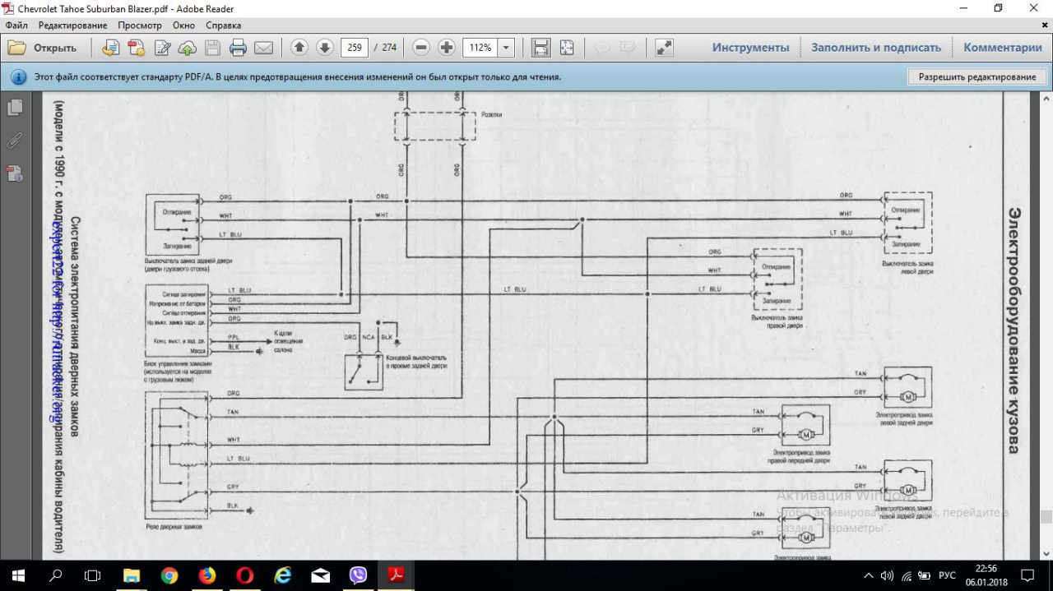The height and width of the screenshot is (591, 1053).
Task: Open the Комментарии pane
Action: (1003, 48)
